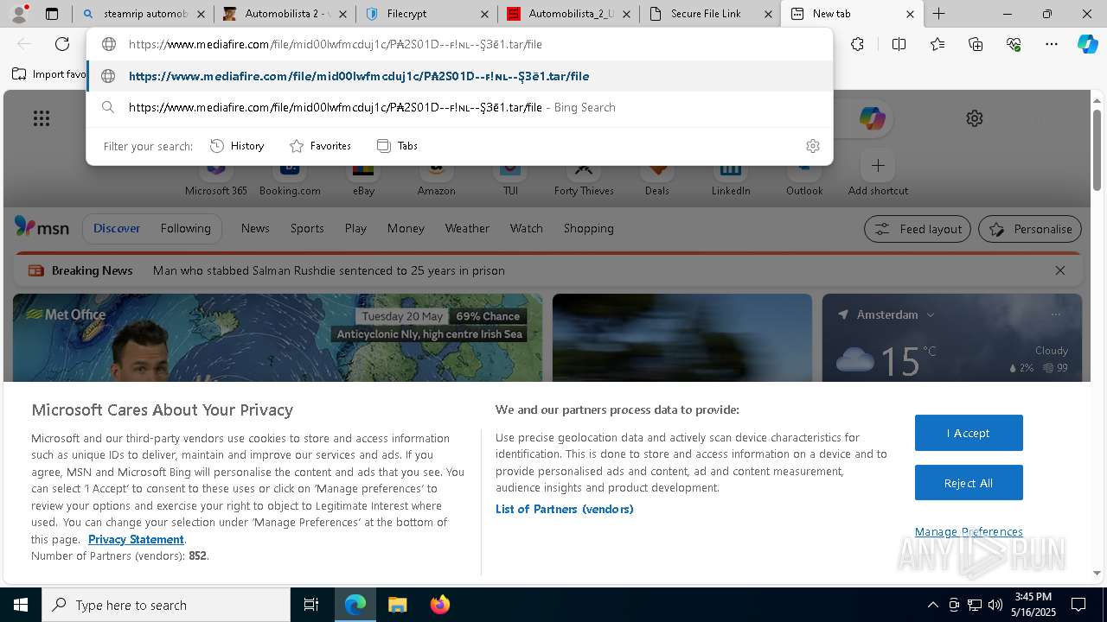Open the MSN apps grid icon

tap(42, 118)
